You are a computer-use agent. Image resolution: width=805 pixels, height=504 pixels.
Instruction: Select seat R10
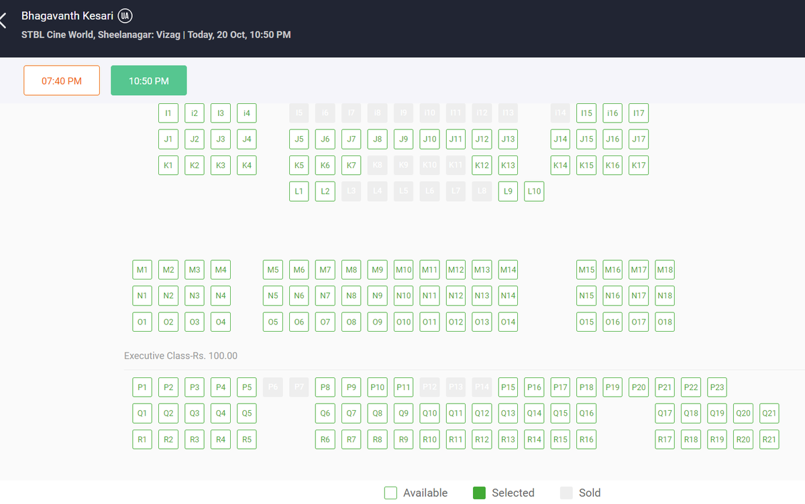pos(430,440)
